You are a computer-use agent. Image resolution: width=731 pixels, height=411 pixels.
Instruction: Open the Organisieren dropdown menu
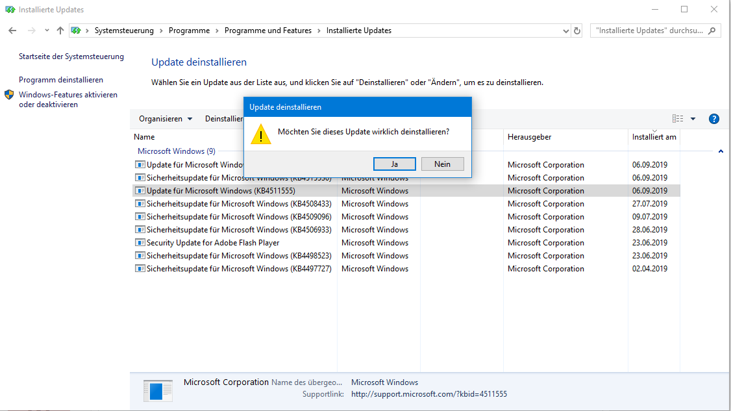click(166, 119)
